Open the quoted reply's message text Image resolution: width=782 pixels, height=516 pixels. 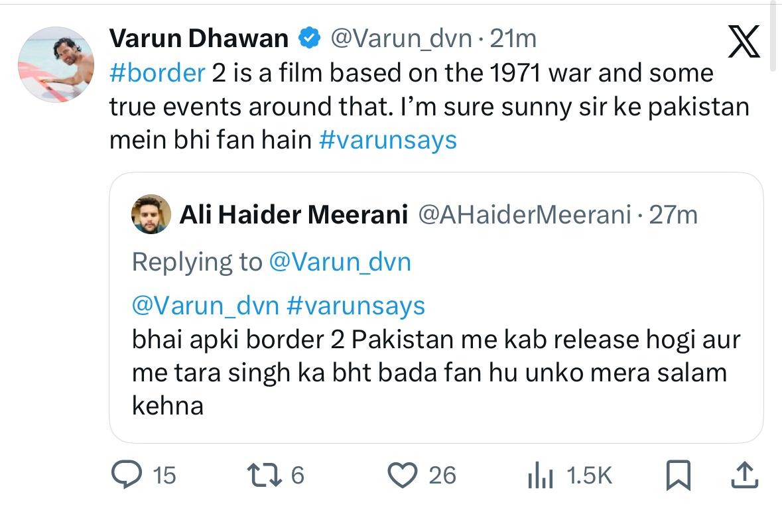pos(436,373)
